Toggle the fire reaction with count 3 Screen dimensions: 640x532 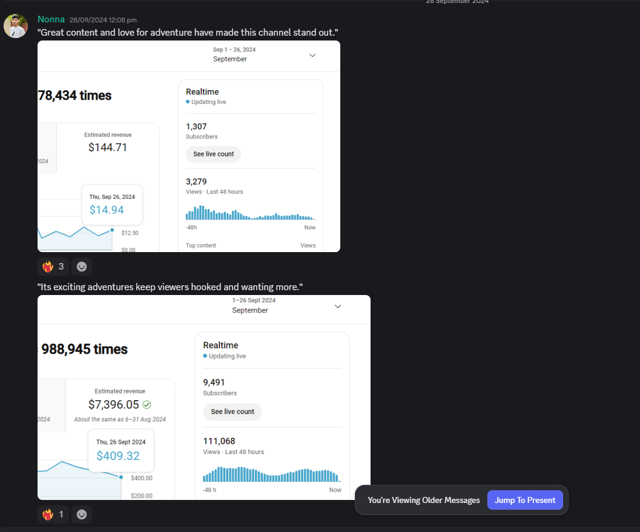click(x=53, y=267)
